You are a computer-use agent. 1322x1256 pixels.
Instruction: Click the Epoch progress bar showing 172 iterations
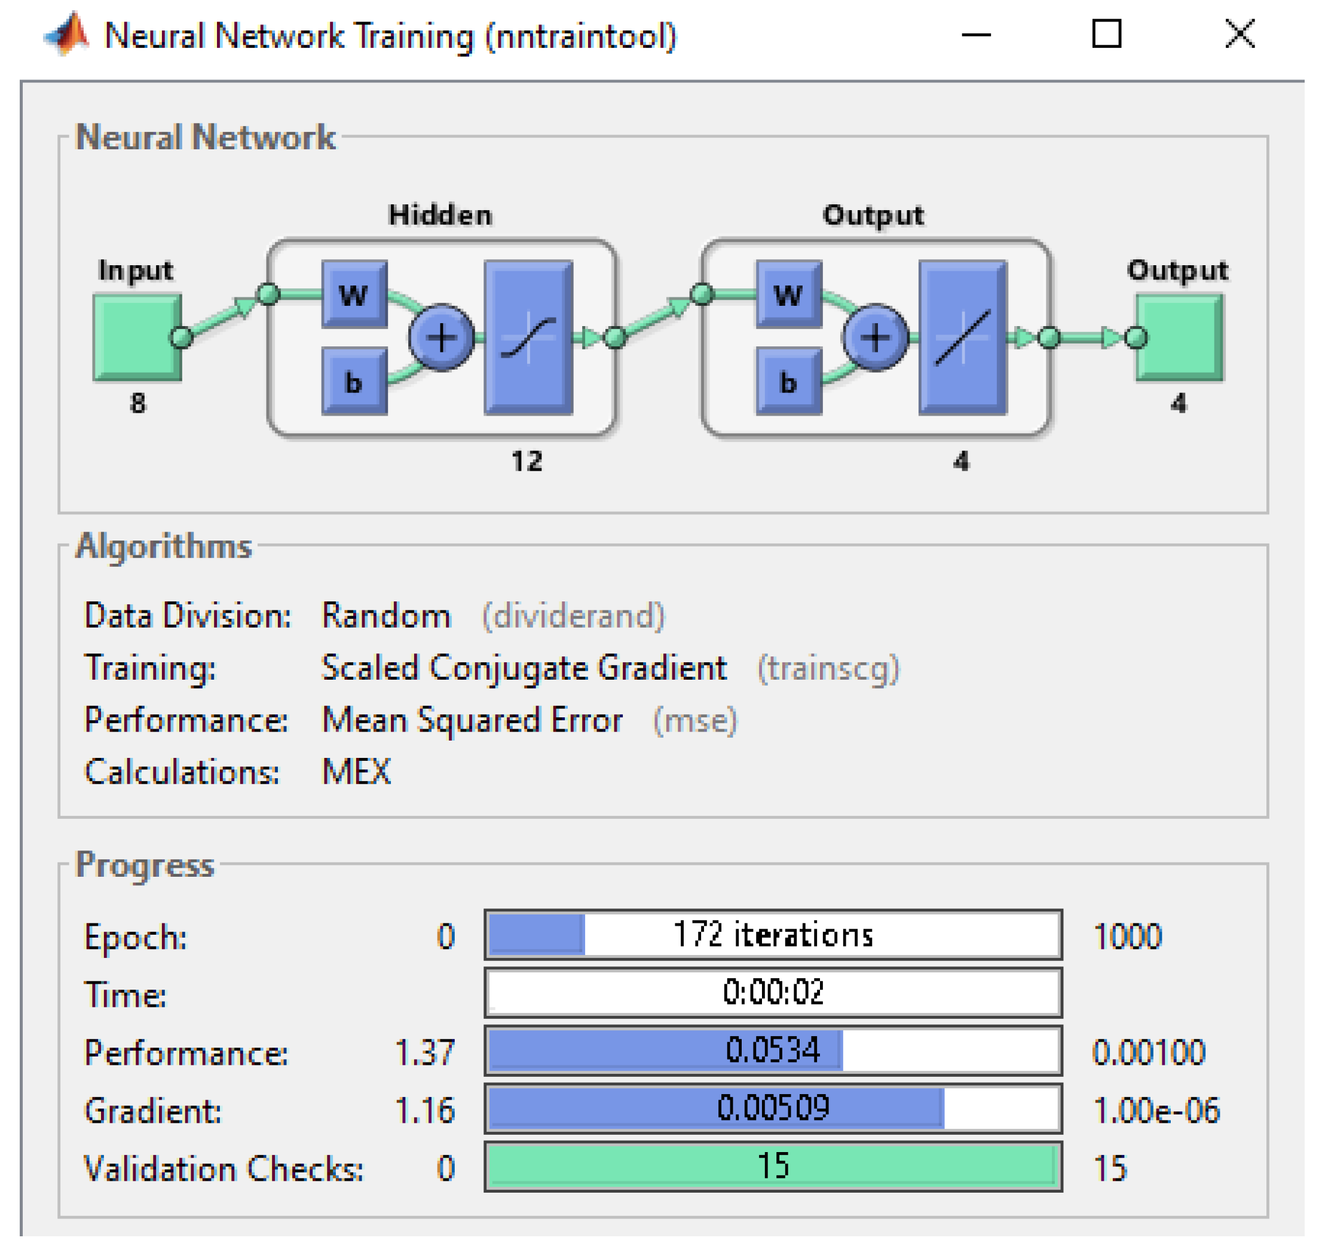[x=773, y=934]
